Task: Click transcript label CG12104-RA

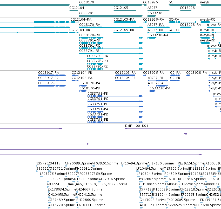Action: click(81, 20)
